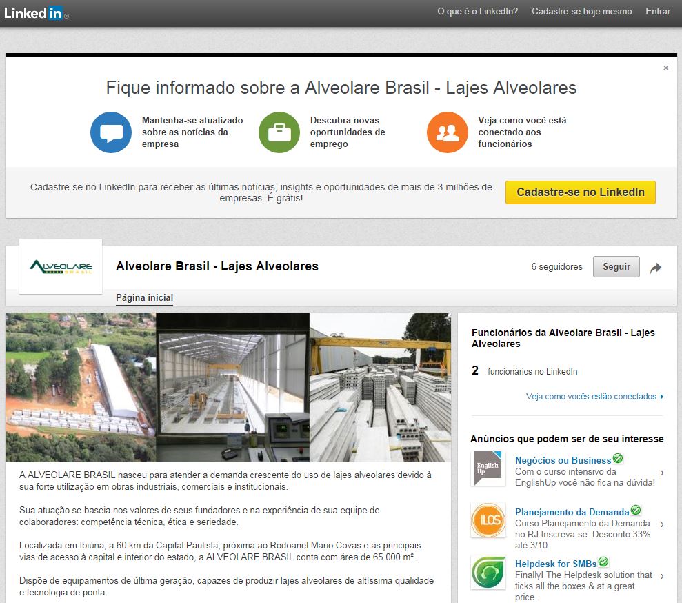Click the Seguir follow button

tap(616, 267)
